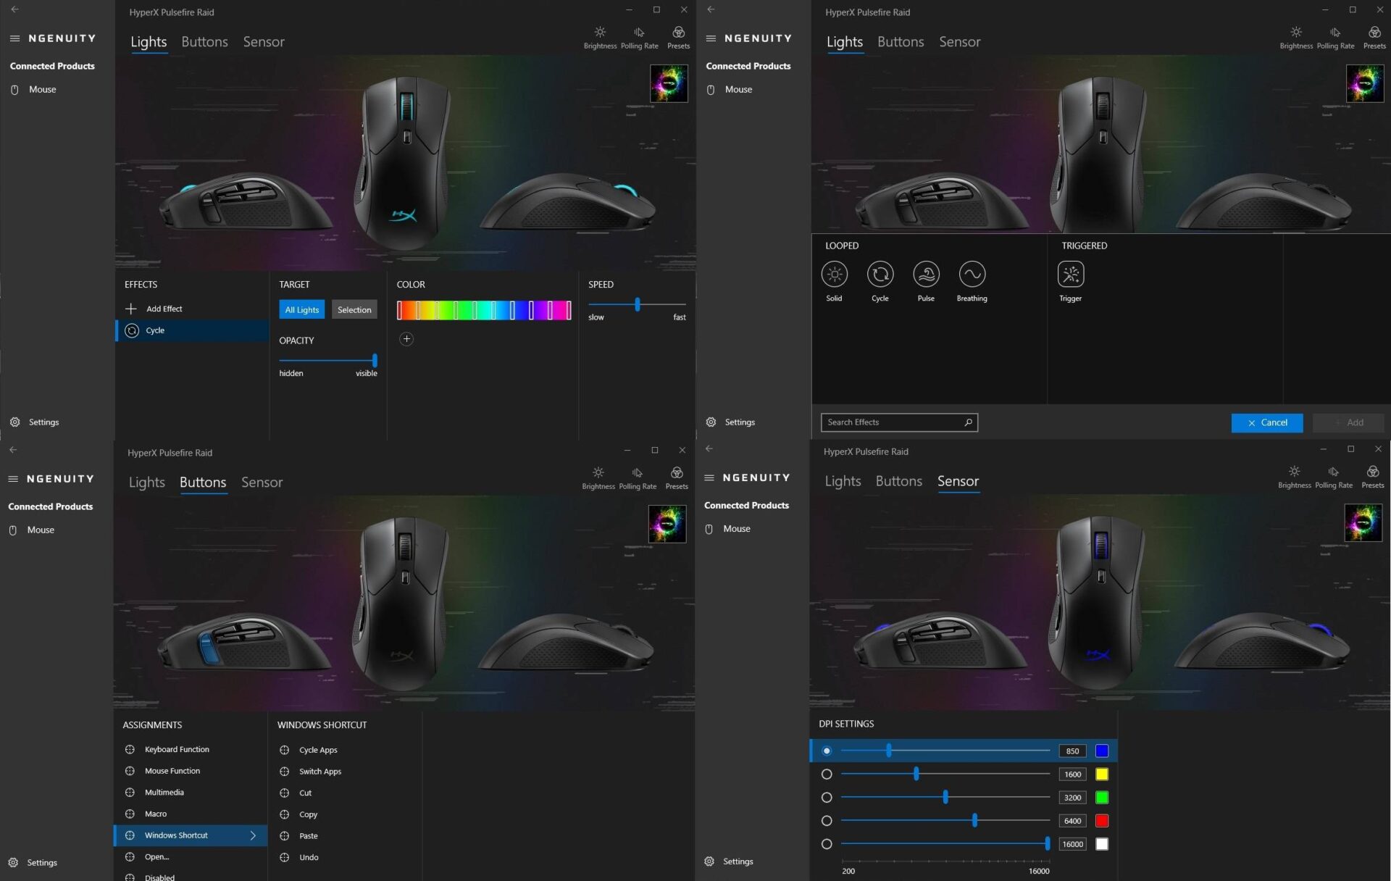
Task: Open Polling Rate in the top-left window
Action: tap(639, 38)
